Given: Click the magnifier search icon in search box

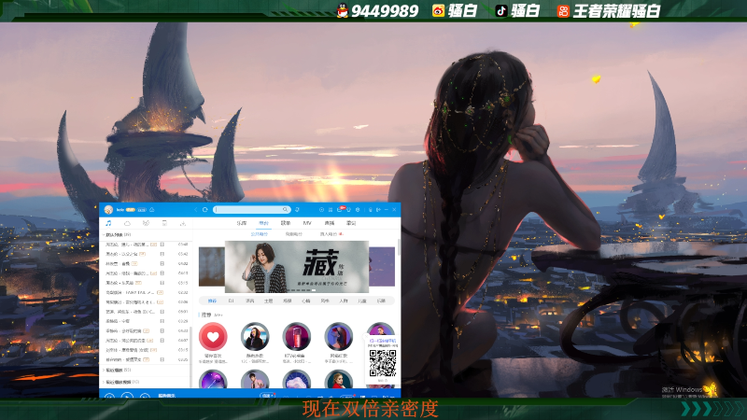Looking at the screenshot, I should [x=285, y=209].
